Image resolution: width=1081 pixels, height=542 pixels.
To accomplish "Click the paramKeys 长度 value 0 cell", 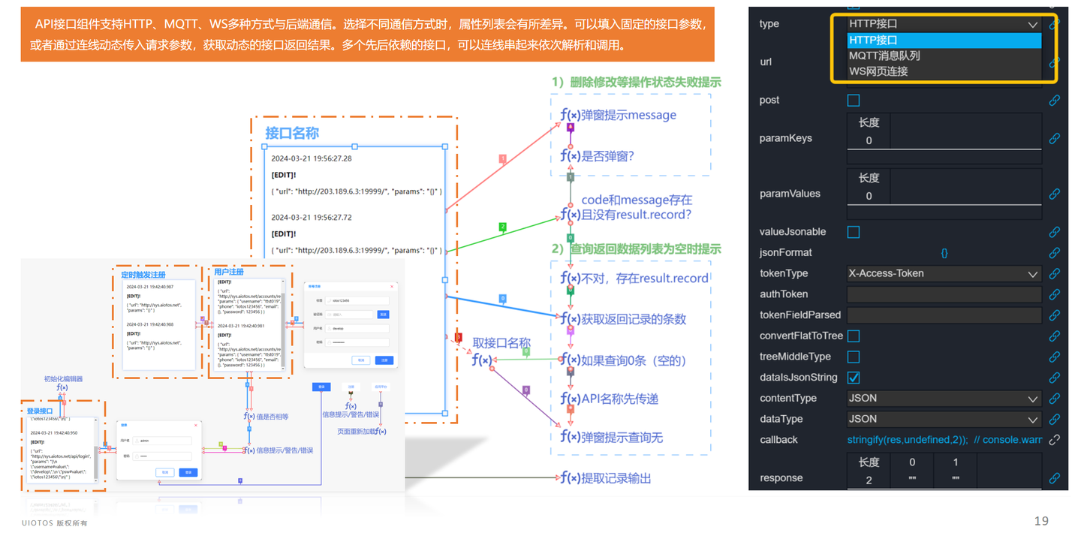I will point(869,140).
